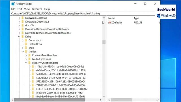The height and width of the screenshot is (102, 181).
Task: Click values pane scroll left arrow
Action: 109,100
